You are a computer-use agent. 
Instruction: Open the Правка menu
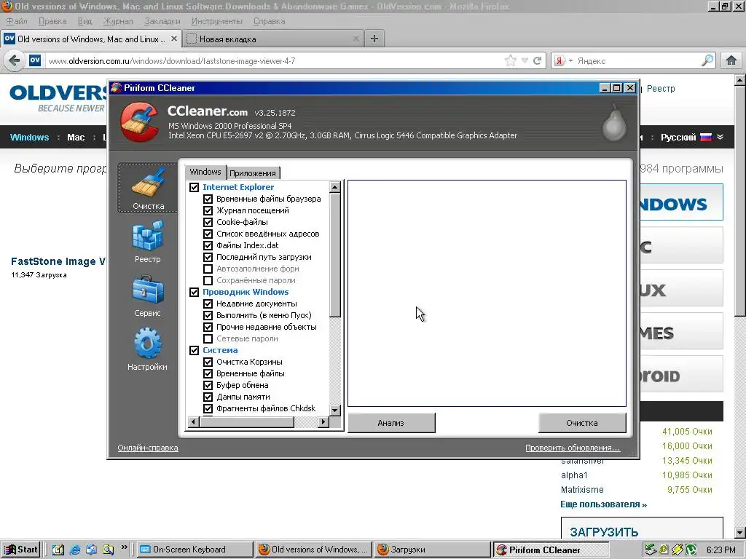52,21
